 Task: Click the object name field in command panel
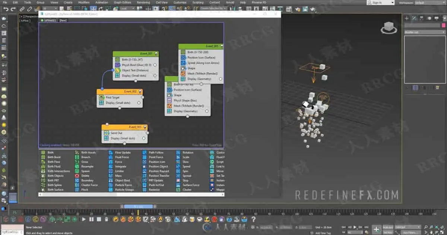coord(422,25)
